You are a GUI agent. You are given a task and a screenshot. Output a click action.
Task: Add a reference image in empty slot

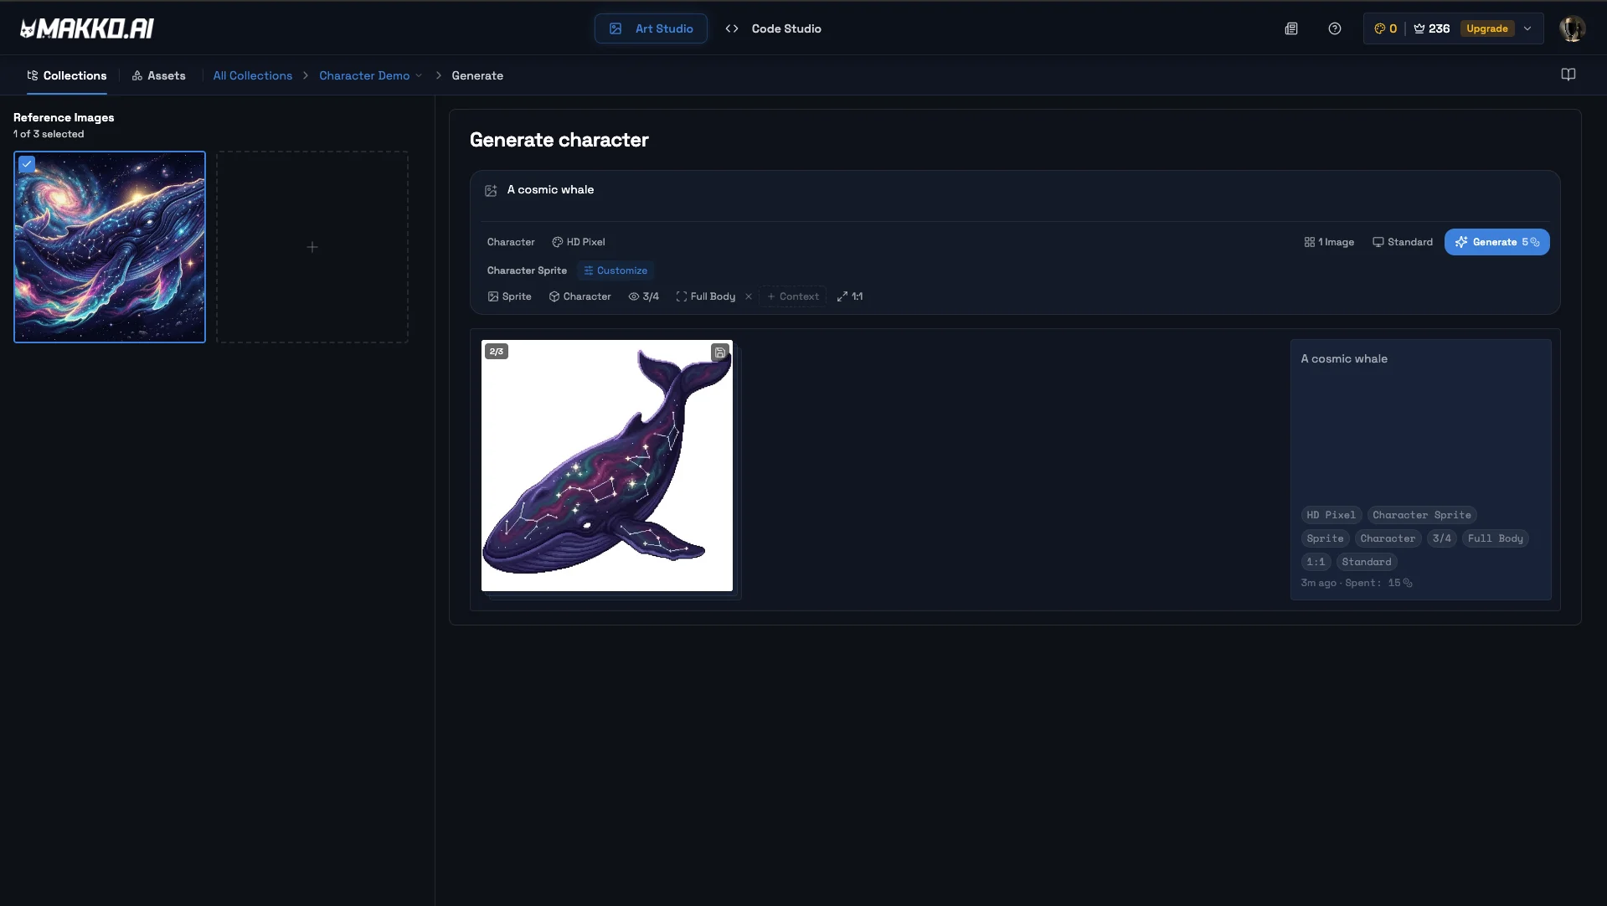[312, 247]
